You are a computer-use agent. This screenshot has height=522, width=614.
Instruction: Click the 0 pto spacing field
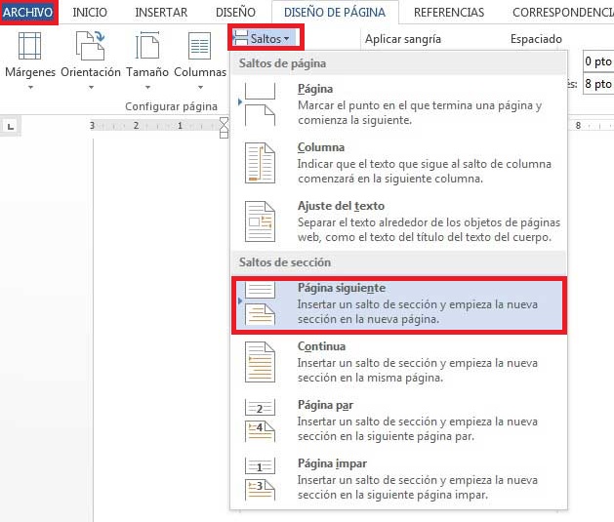click(598, 61)
